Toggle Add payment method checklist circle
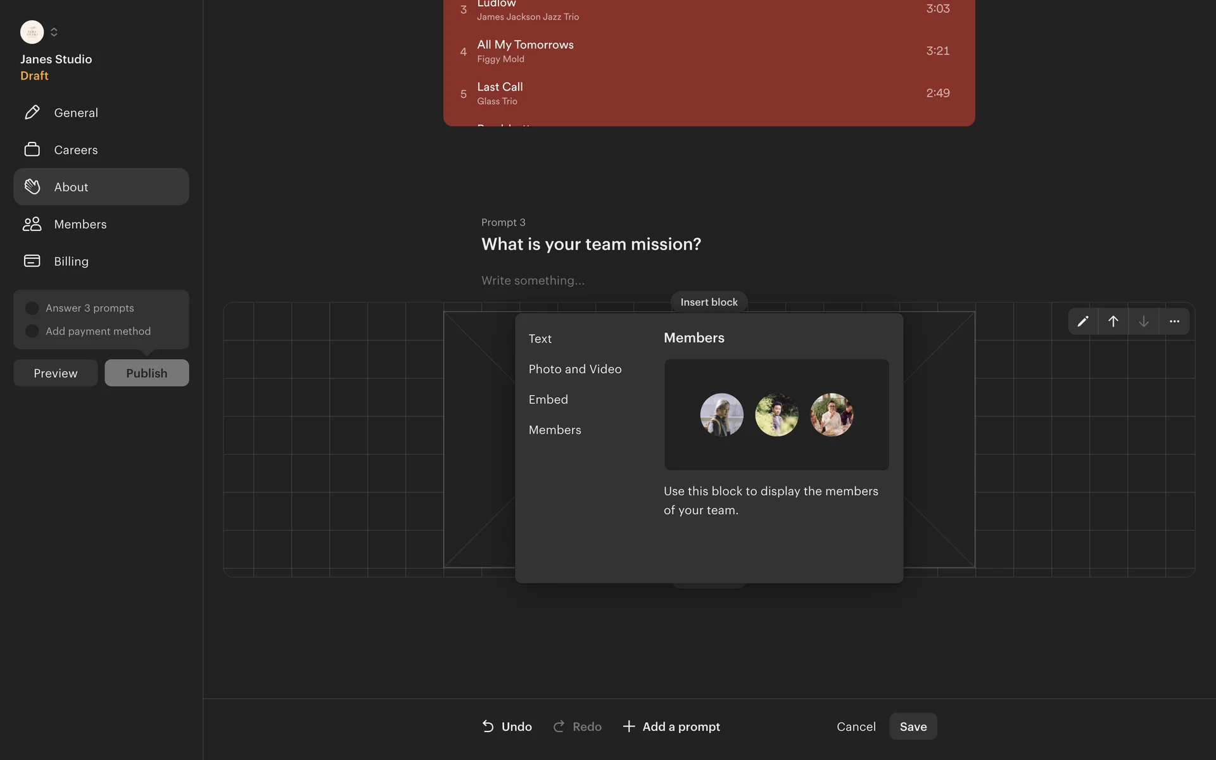Viewport: 1216px width, 760px height. [x=32, y=331]
